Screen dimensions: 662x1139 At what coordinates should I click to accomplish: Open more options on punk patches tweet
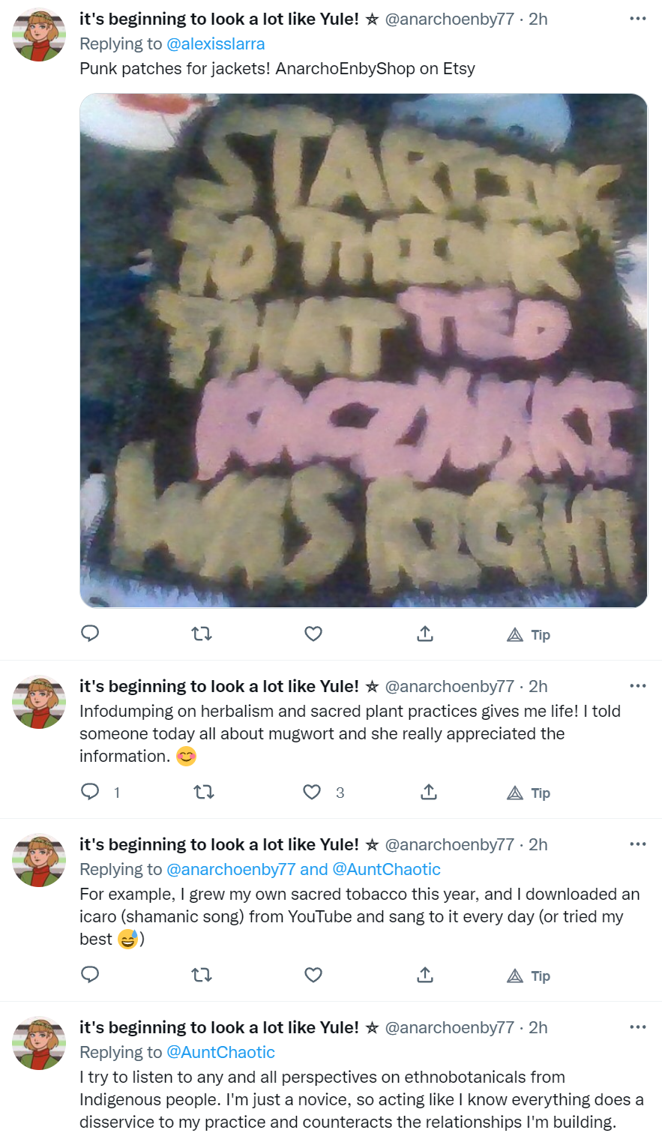coord(638,19)
